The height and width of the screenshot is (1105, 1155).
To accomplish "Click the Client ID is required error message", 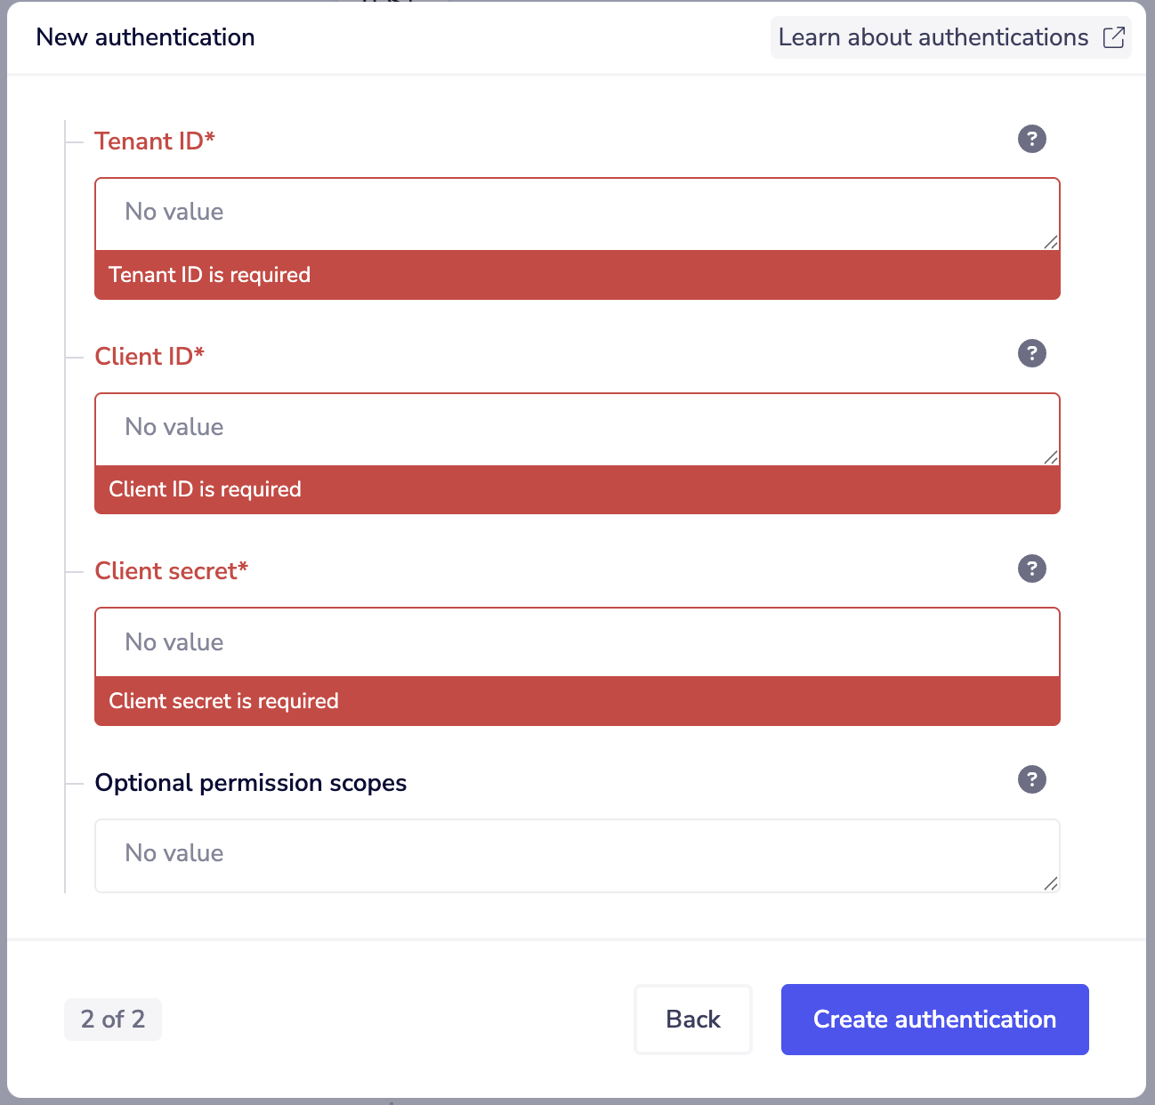I will (577, 489).
